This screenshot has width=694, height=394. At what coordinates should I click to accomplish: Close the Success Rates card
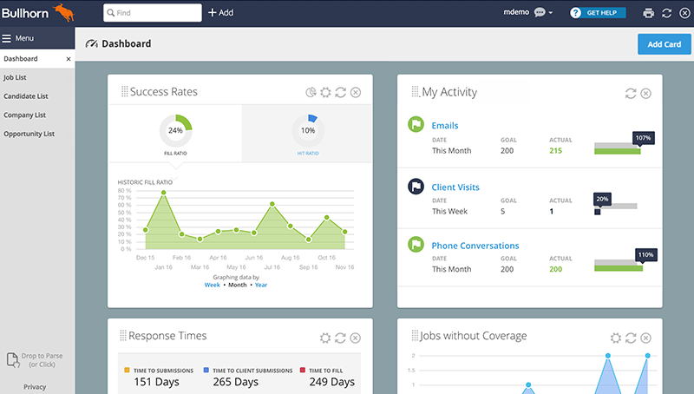coord(356,92)
